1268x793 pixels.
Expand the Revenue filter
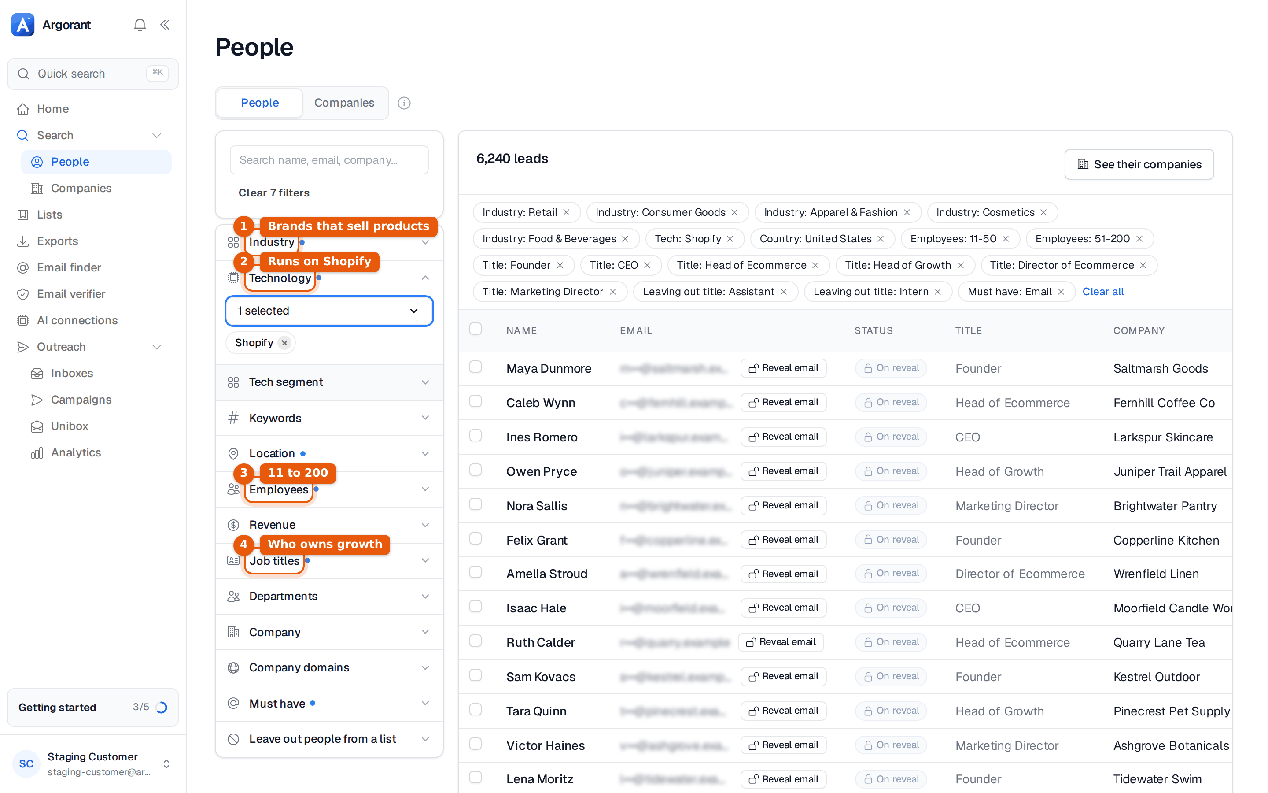(329, 525)
